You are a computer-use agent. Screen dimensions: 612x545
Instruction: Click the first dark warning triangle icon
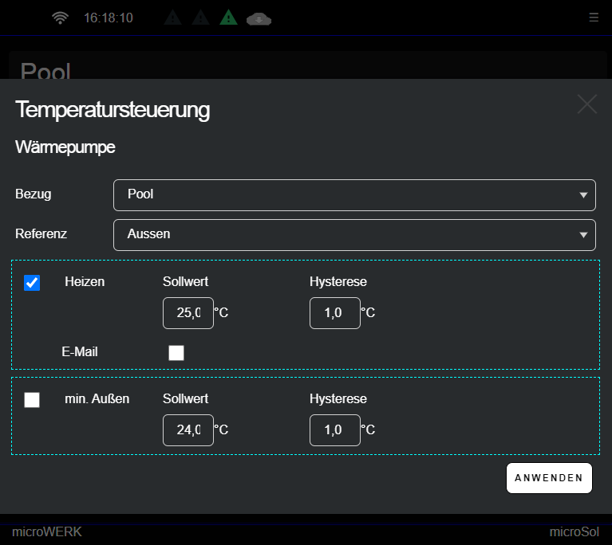pos(173,18)
